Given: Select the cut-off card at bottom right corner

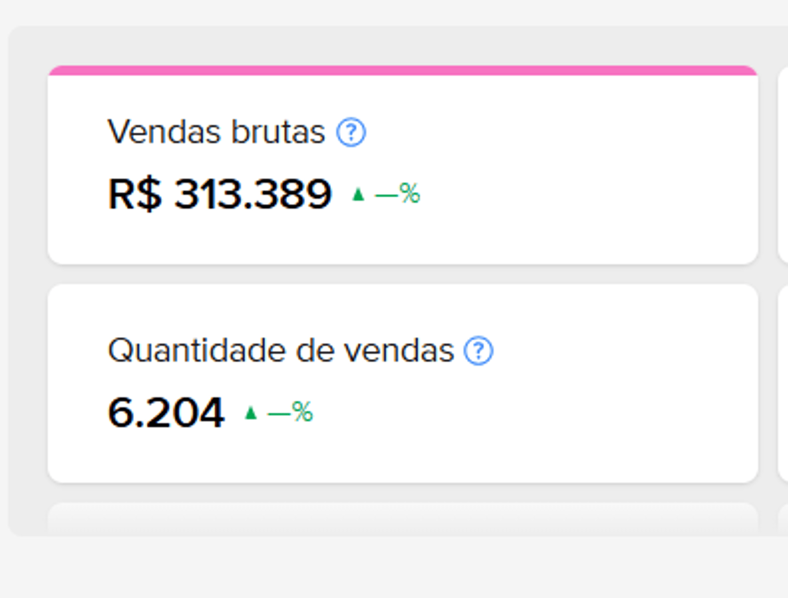Looking at the screenshot, I should point(783,519).
